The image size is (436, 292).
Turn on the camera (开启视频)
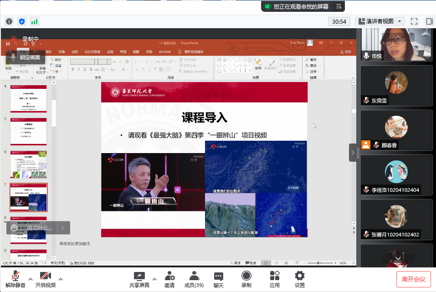45,279
